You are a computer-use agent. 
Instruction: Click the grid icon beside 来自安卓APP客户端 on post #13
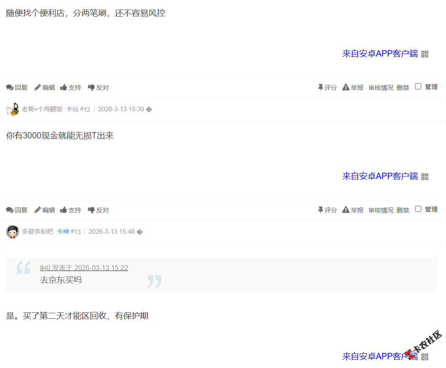point(425,357)
